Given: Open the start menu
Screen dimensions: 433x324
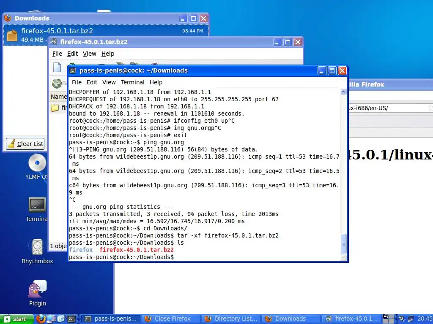Looking at the screenshot, I should [x=16, y=319].
